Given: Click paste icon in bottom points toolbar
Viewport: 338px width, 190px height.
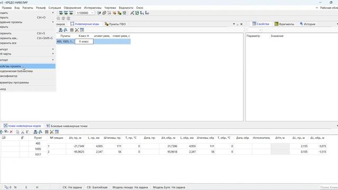Looking at the screenshot, I should [x=27, y=132].
